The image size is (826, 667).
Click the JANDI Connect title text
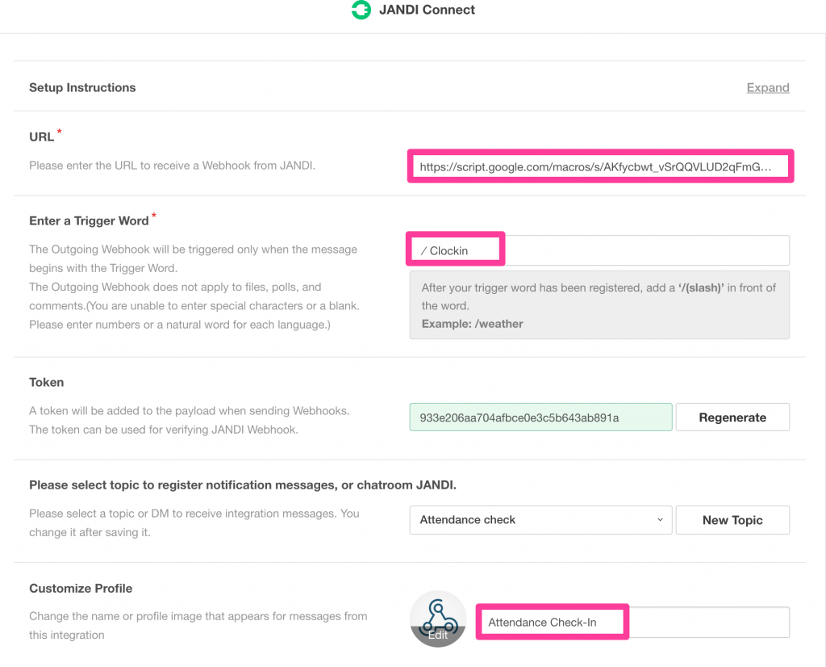427,10
